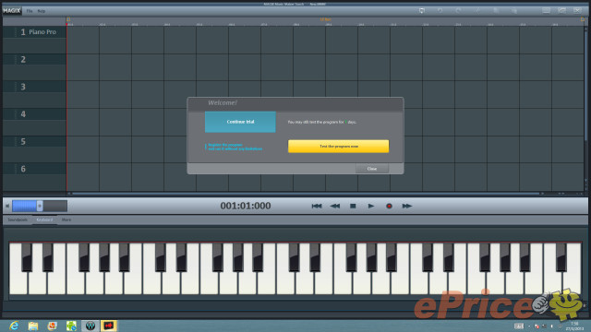Image resolution: width=591 pixels, height=332 pixels.
Task: Click the network icon in system tray
Action: pyautogui.click(x=544, y=326)
